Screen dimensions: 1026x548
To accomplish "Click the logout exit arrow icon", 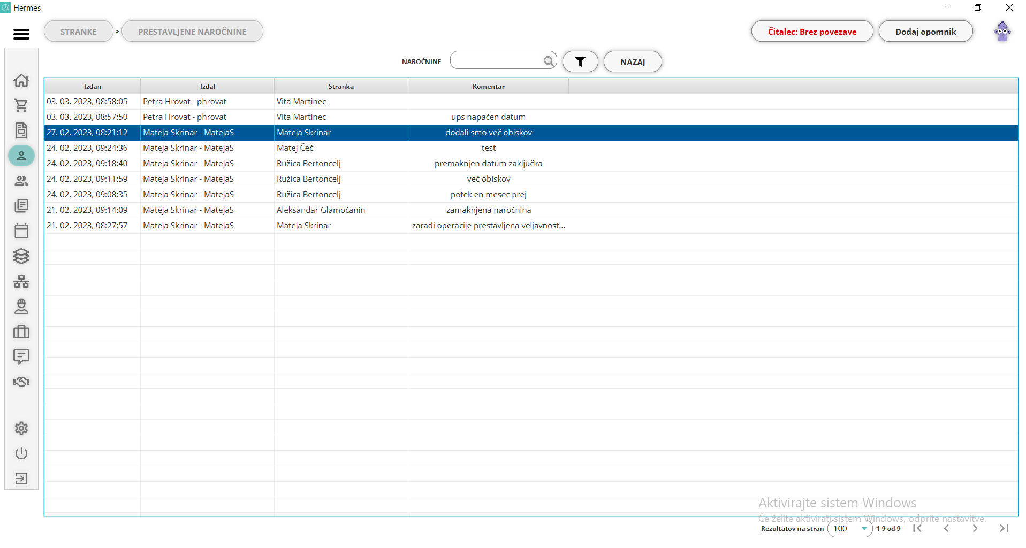I will pyautogui.click(x=21, y=478).
